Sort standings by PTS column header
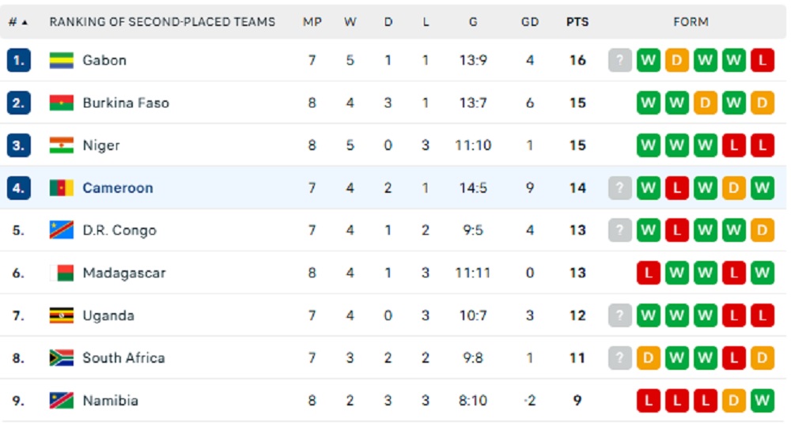 click(577, 22)
